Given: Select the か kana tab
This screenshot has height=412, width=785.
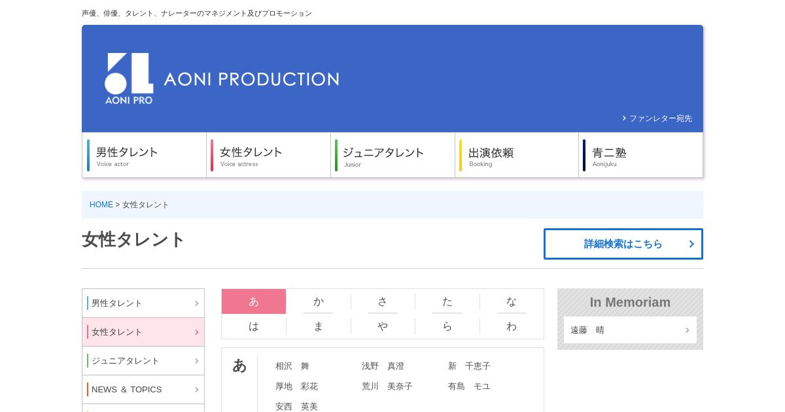Looking at the screenshot, I should tap(319, 301).
